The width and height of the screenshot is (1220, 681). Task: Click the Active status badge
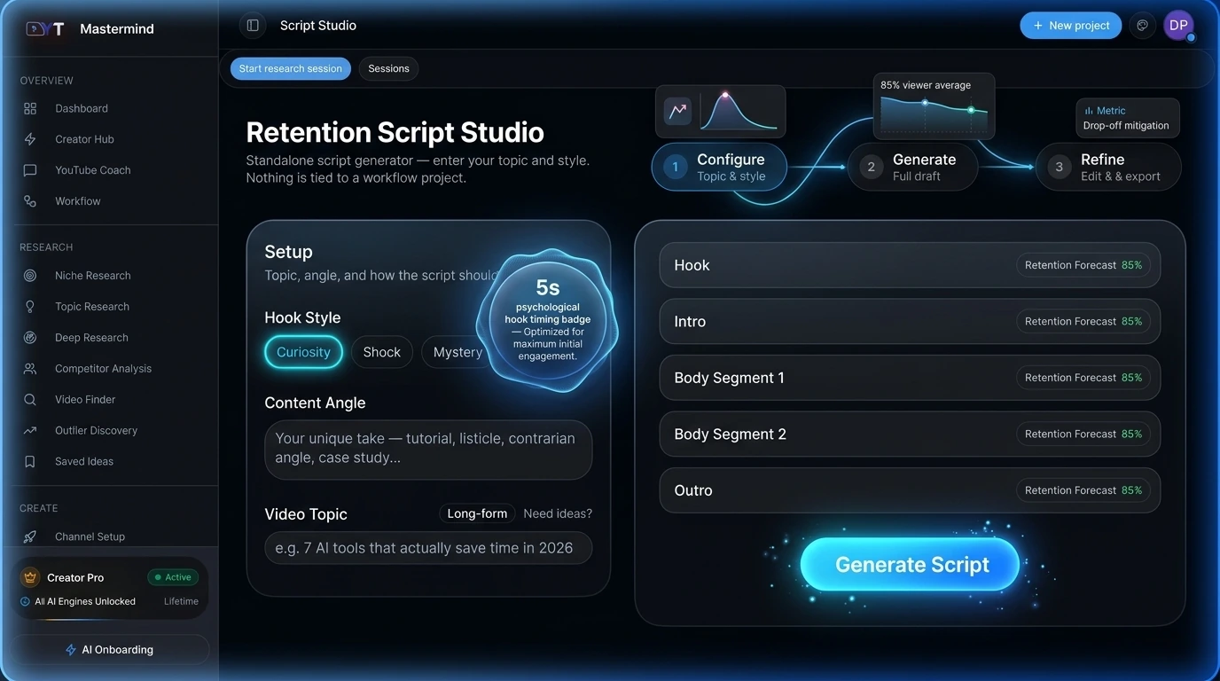(172, 577)
